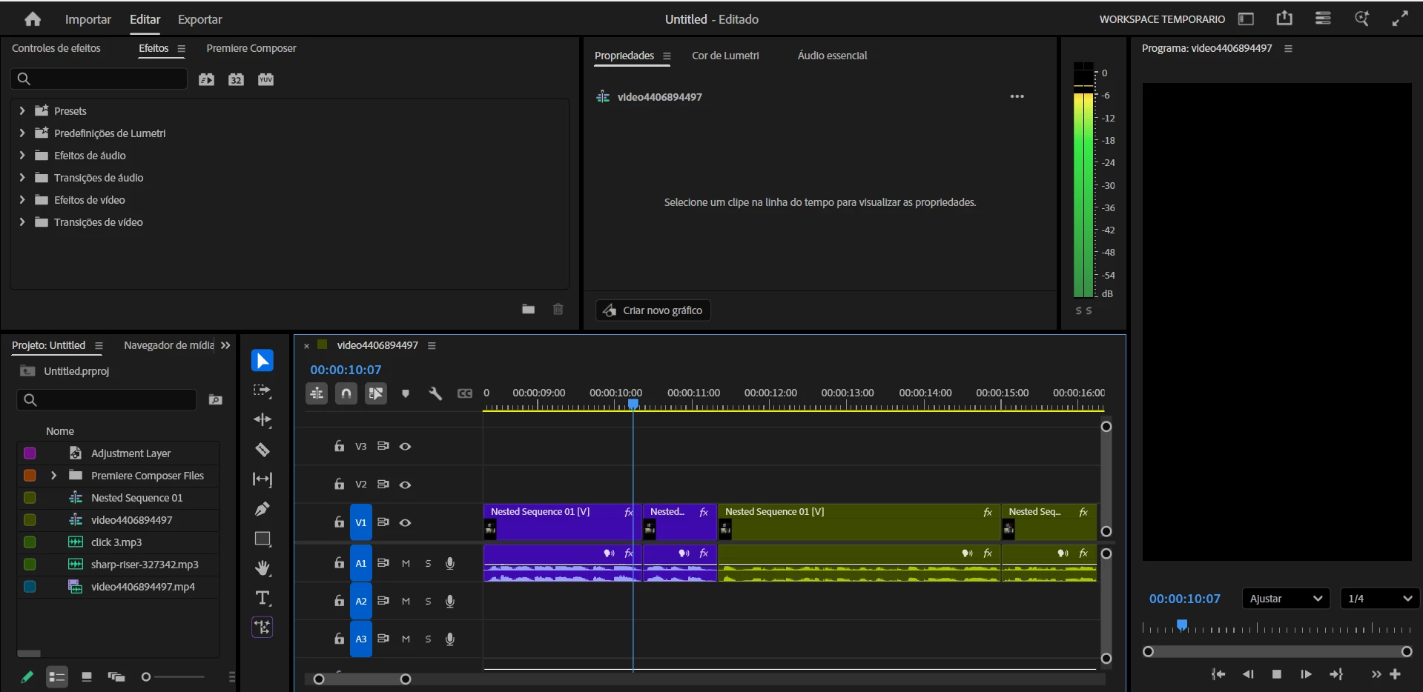
Task: Open the Program monitor button editor plus
Action: tap(1395, 674)
